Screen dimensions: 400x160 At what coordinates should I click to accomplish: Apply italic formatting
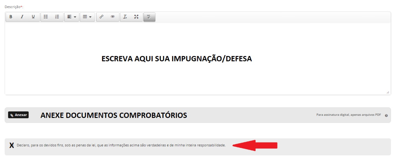(x=22, y=17)
